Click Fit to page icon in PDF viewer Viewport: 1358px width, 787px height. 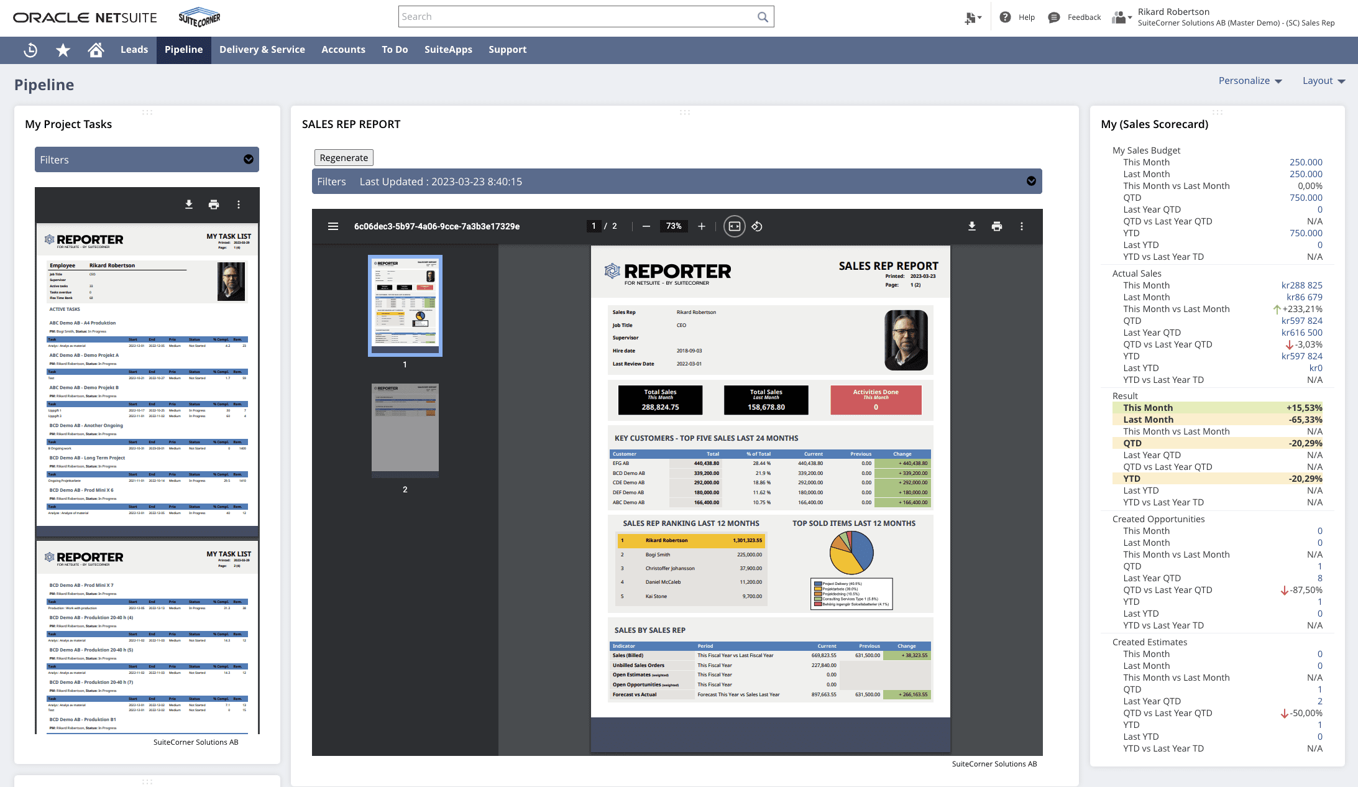[735, 226]
